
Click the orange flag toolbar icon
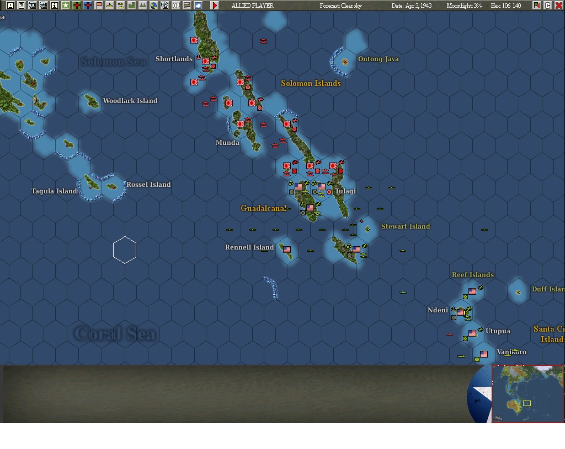click(x=99, y=6)
